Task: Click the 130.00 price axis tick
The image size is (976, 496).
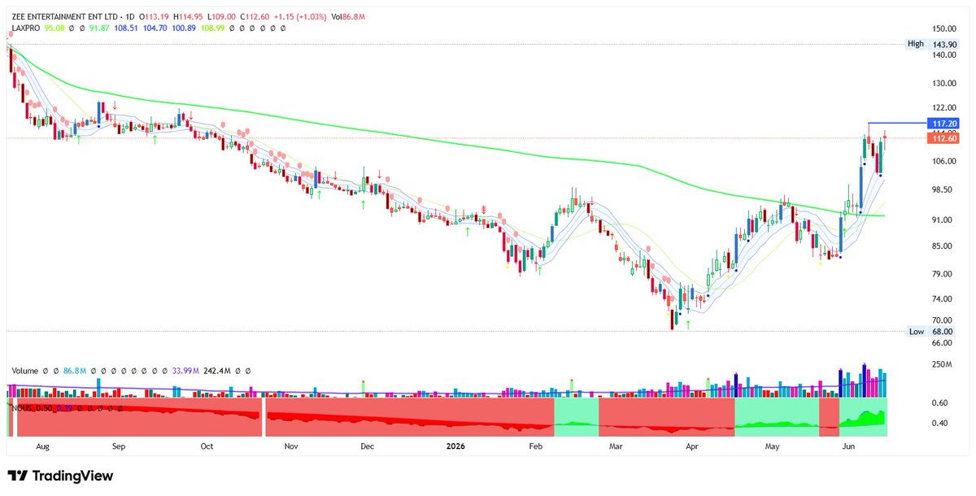Action: 944,83
